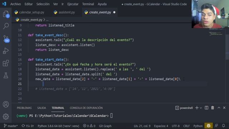
Task: Add a new terminal with plus icon
Action: point(197,108)
